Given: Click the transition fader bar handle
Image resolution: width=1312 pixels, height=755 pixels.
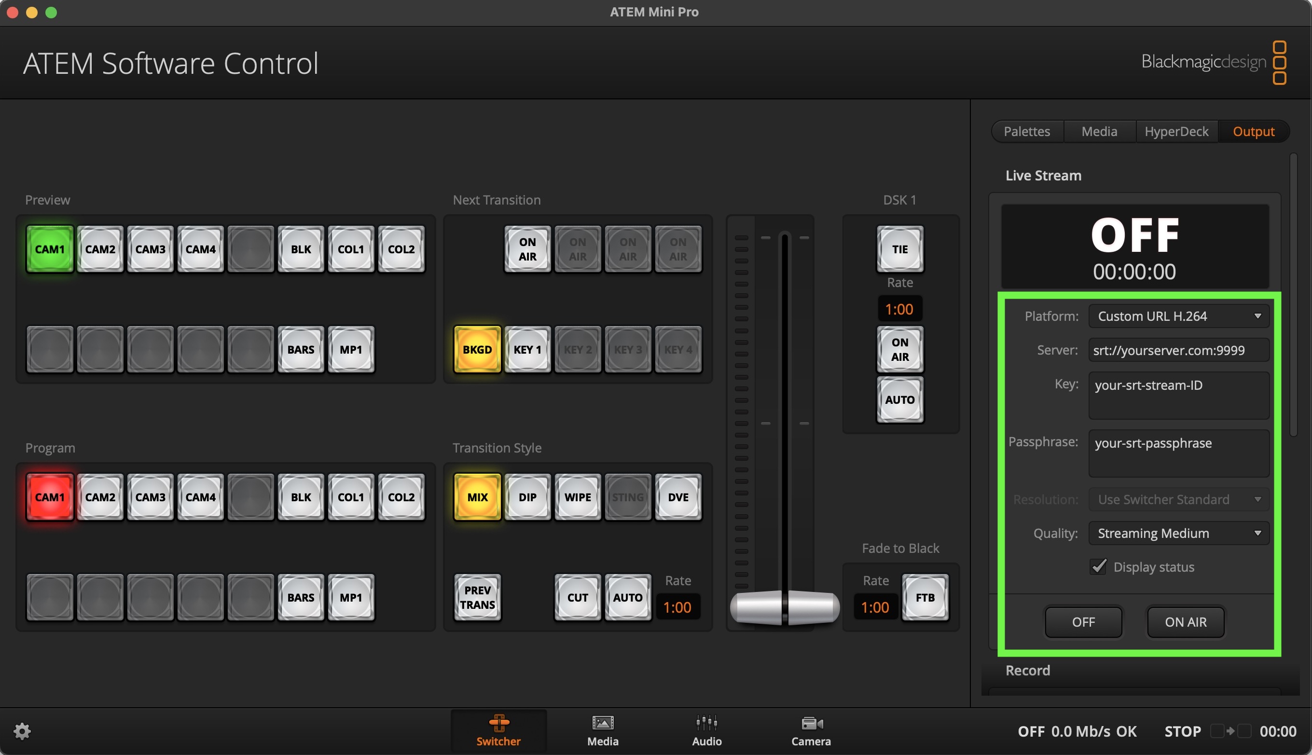Looking at the screenshot, I should pos(785,606).
